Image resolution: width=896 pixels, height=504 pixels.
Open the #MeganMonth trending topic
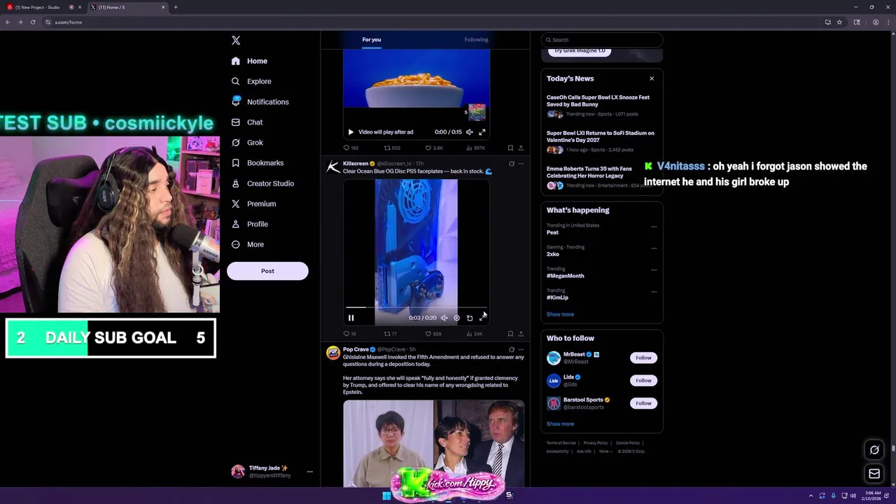pos(601,272)
